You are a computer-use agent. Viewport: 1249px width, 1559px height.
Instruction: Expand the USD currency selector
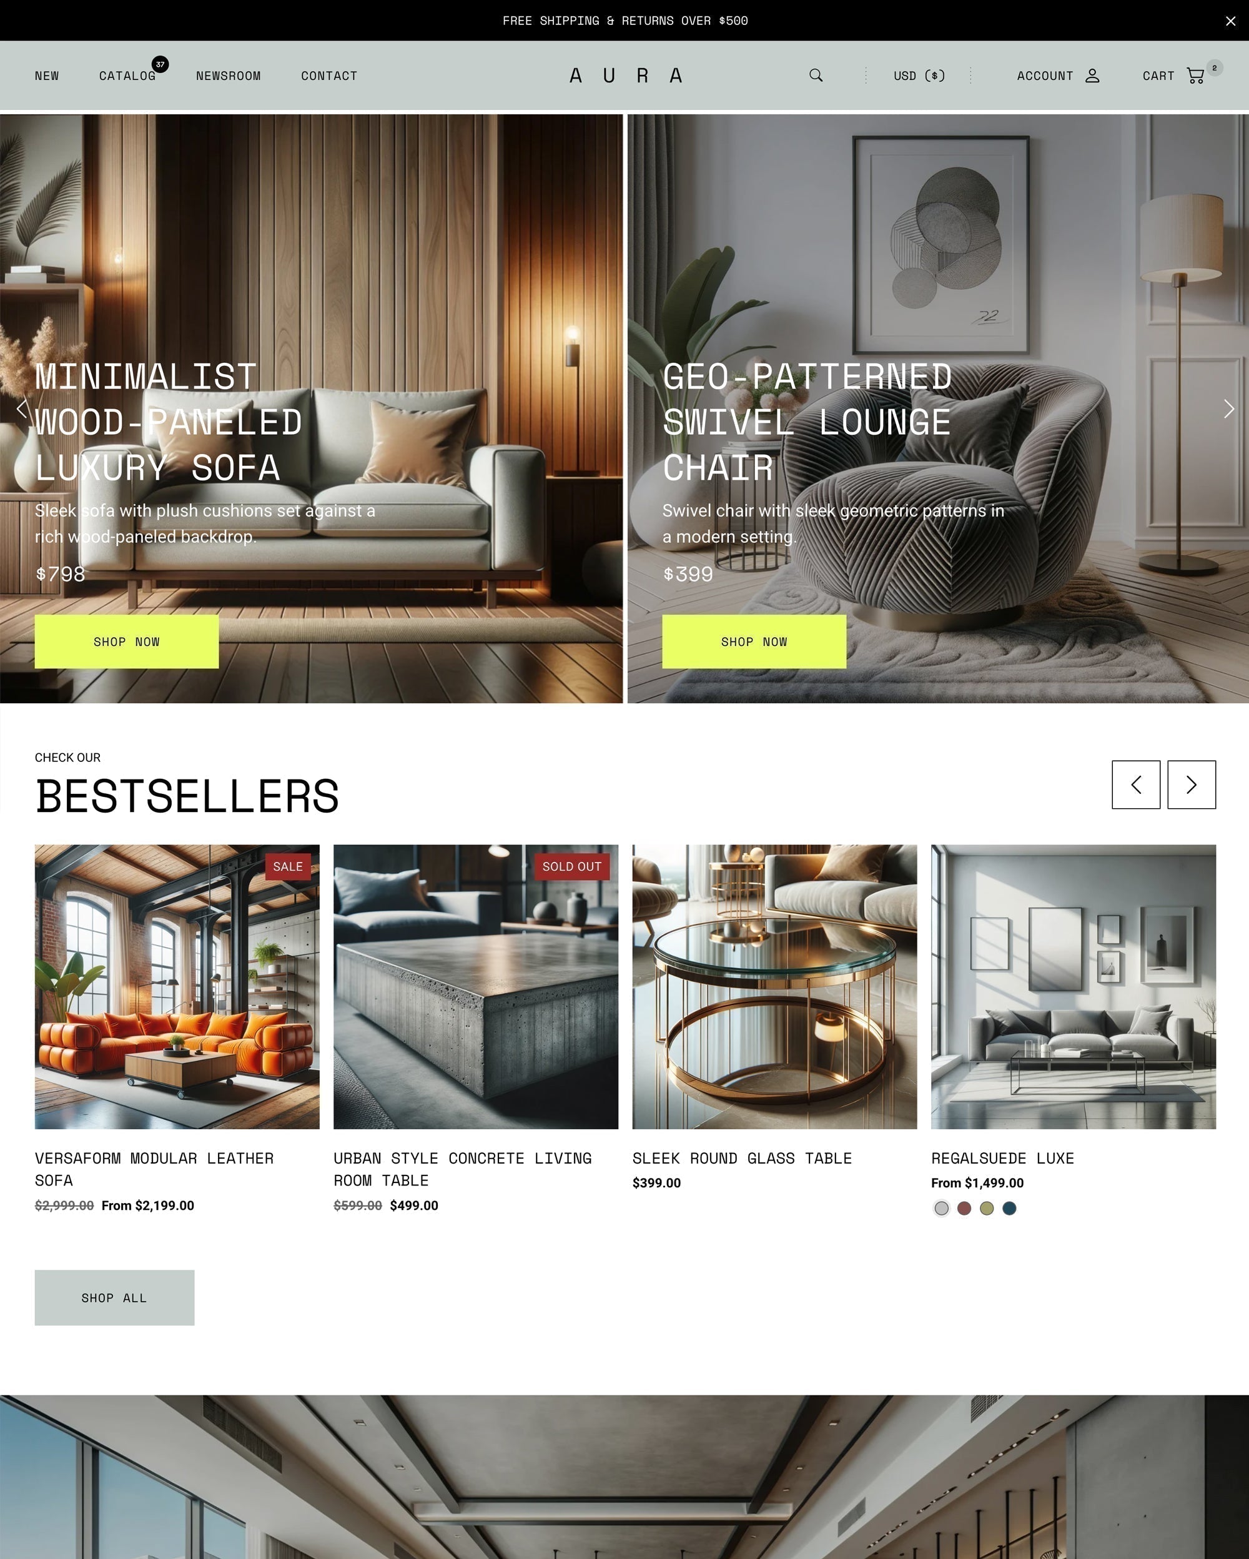(917, 75)
